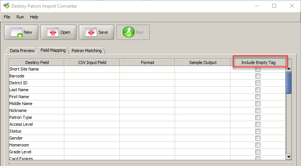Click the Sample Output column header

point(203,62)
